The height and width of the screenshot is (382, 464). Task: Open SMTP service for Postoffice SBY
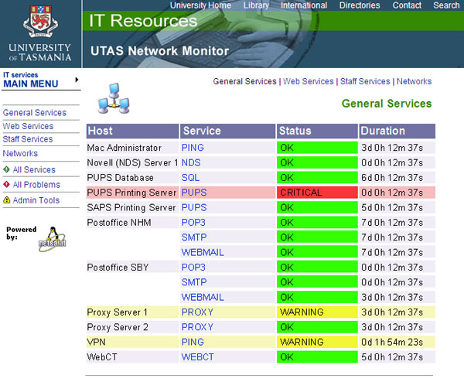(x=194, y=282)
